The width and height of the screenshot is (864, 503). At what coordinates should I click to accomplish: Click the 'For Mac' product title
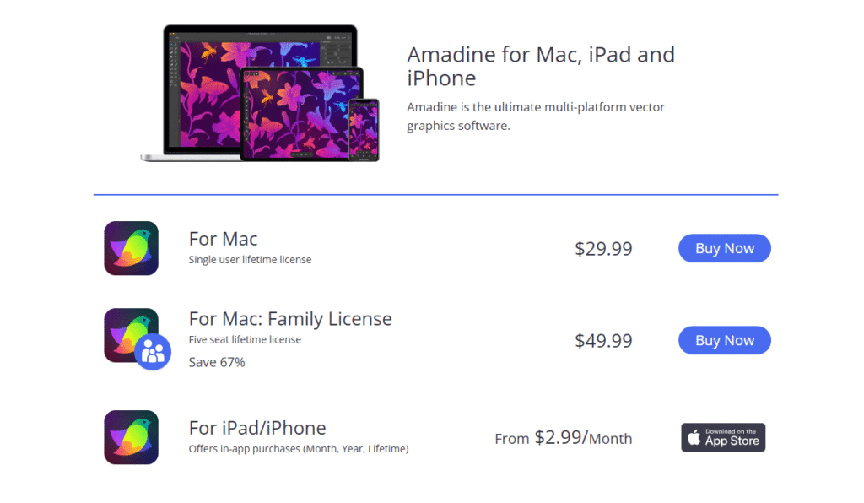[x=223, y=239]
